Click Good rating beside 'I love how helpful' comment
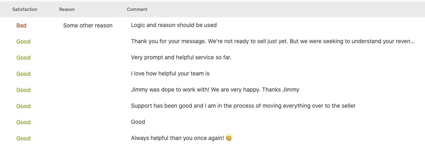 [23, 74]
